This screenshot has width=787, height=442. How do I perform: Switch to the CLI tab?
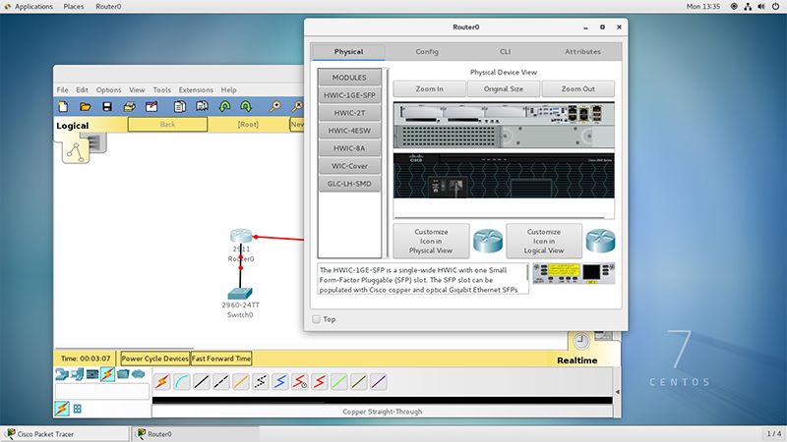(505, 52)
